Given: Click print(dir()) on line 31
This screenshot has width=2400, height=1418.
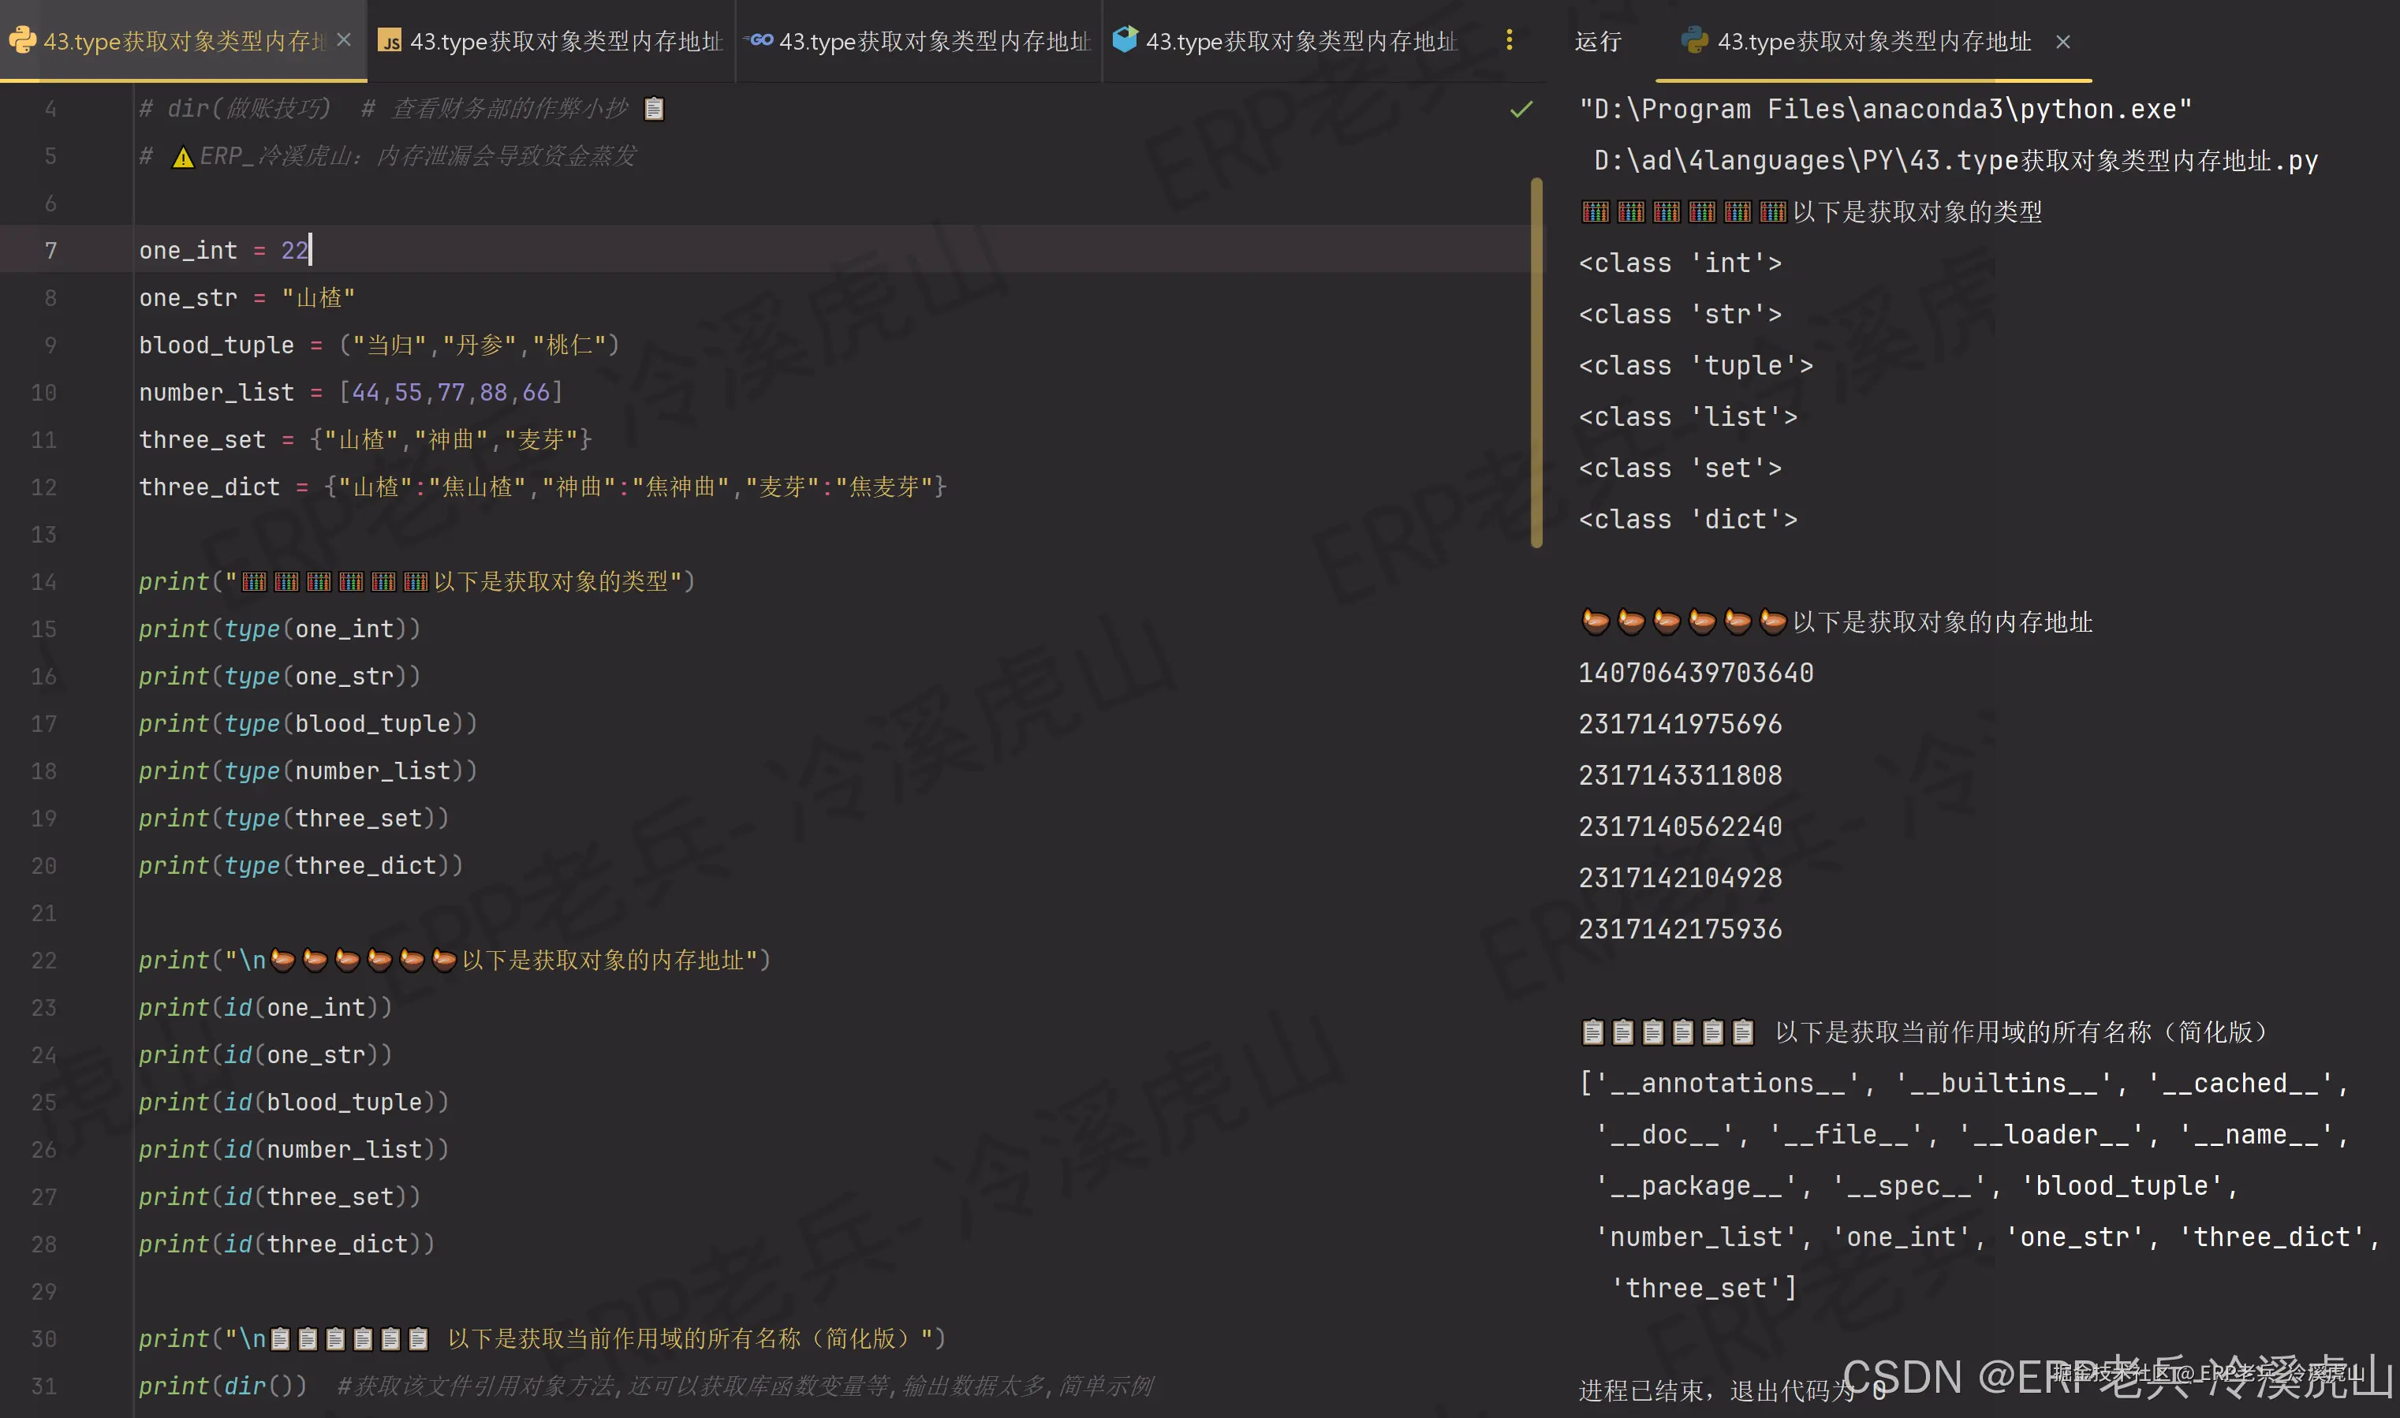Looking at the screenshot, I should [222, 1386].
